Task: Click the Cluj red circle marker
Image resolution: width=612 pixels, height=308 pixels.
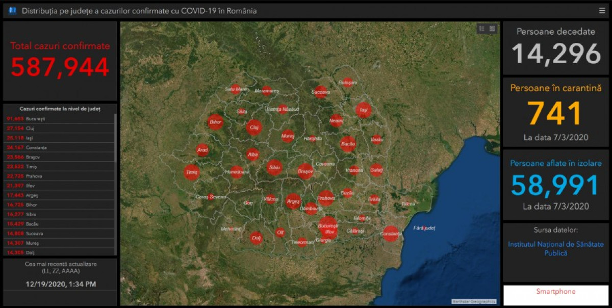Action: pyautogui.click(x=254, y=127)
